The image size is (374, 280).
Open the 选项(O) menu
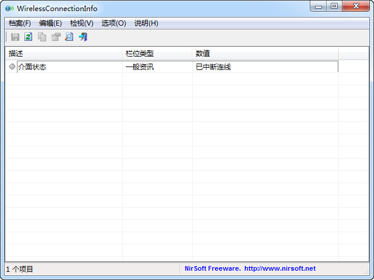pyautogui.click(x=113, y=23)
